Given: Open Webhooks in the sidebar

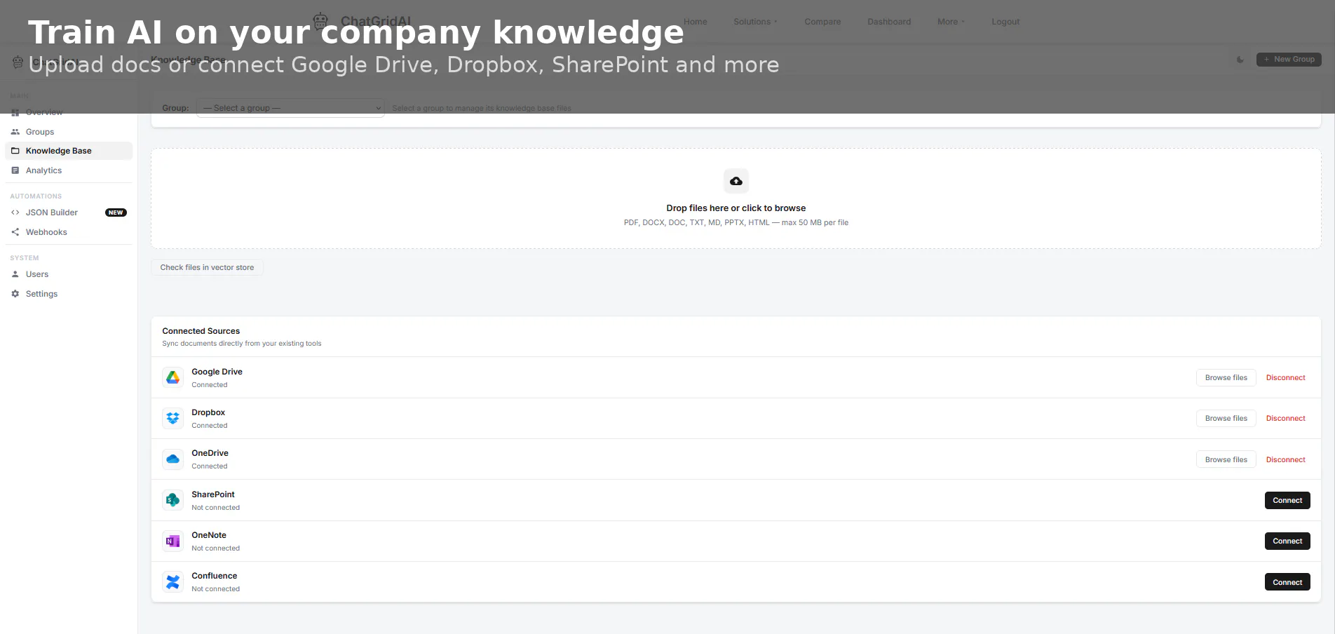Looking at the screenshot, I should 69,232.
